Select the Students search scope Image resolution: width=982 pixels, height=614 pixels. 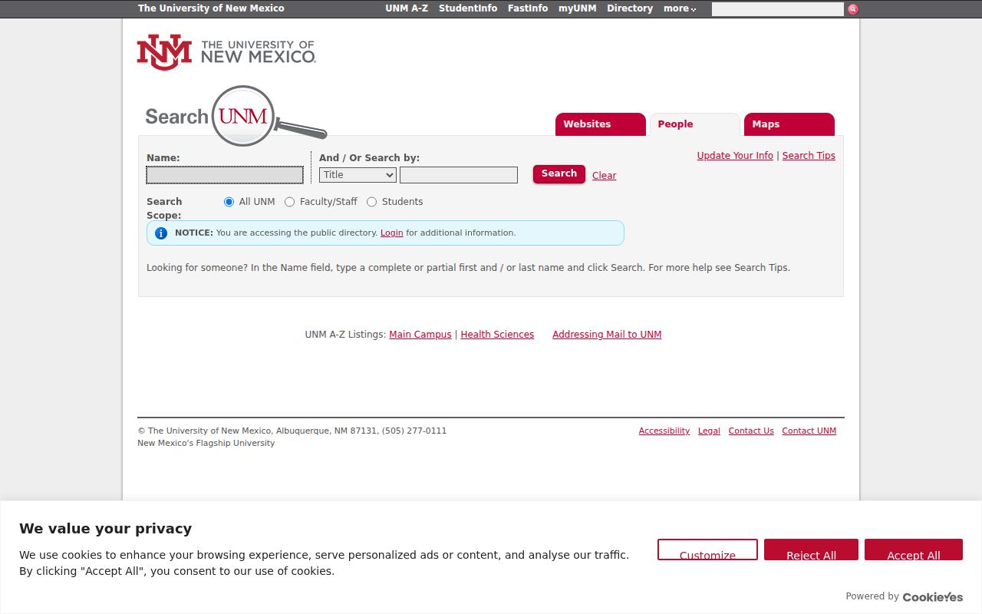[x=371, y=202]
